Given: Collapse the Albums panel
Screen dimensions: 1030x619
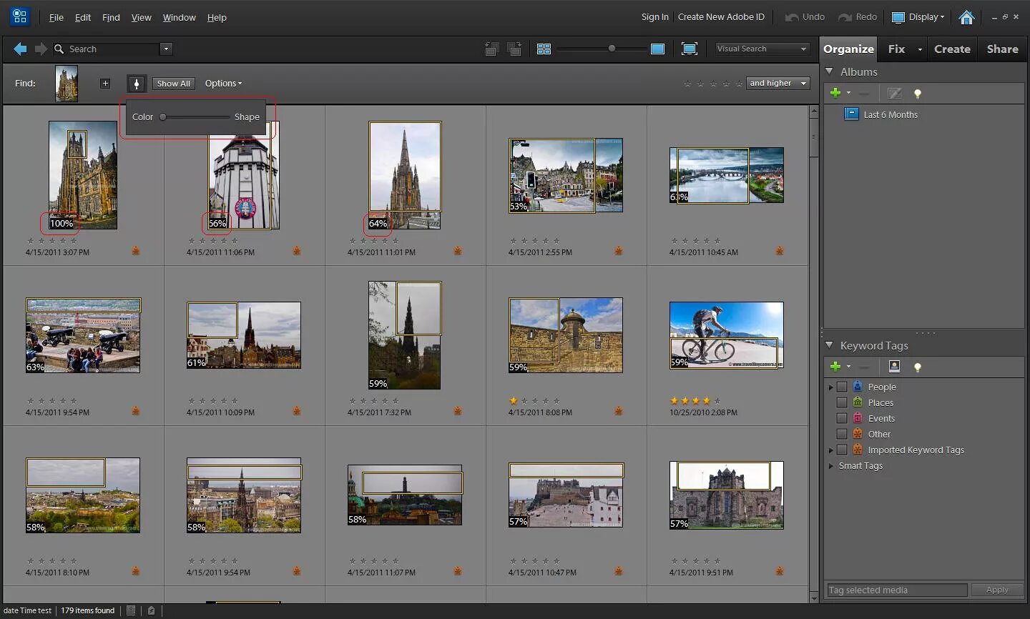Looking at the screenshot, I should pos(829,71).
